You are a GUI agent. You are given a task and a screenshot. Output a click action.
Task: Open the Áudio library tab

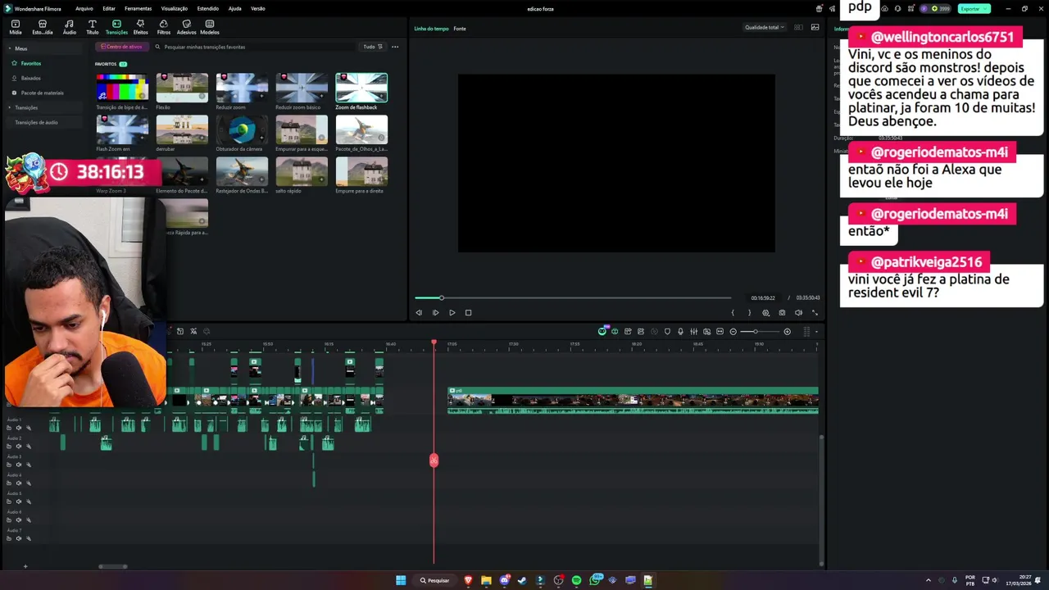(x=70, y=27)
